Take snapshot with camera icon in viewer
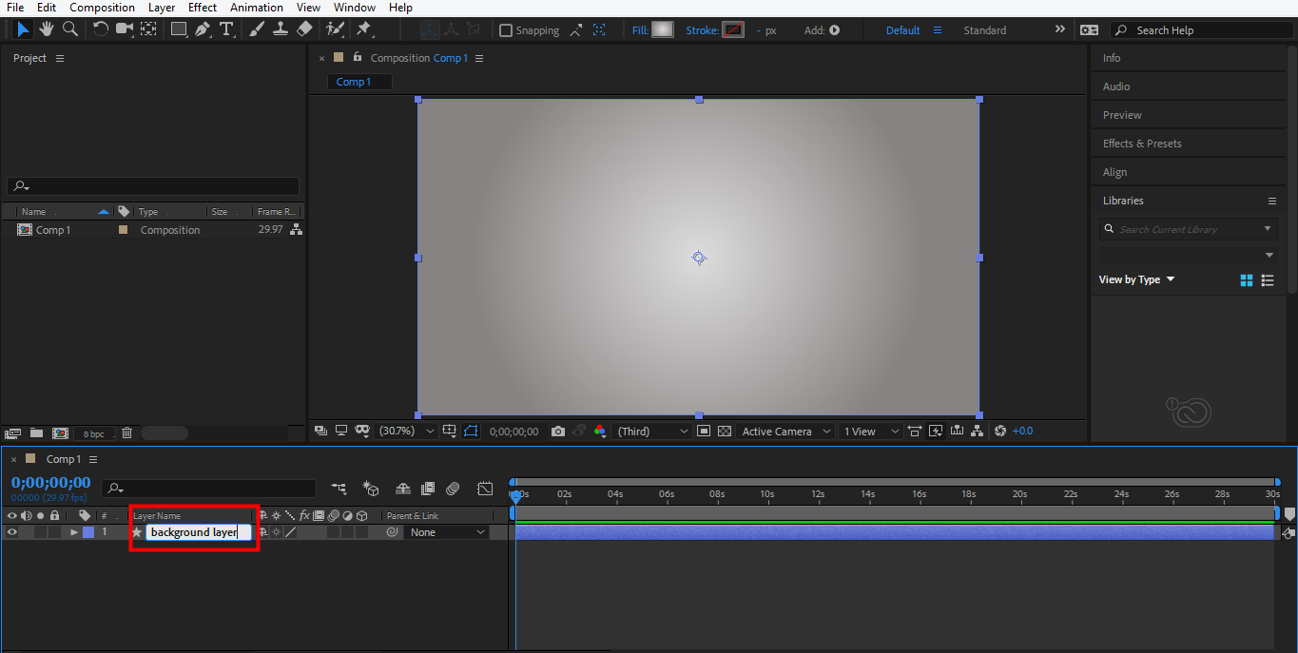This screenshot has width=1298, height=653. coord(558,432)
